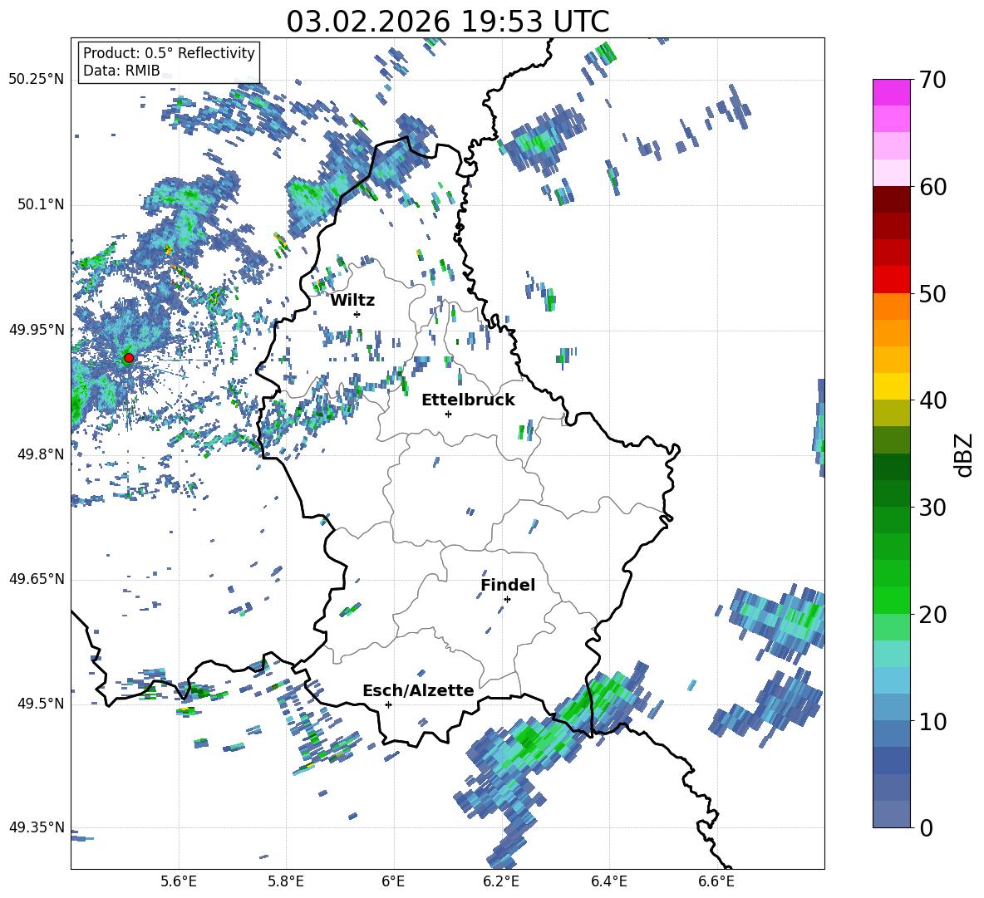Click the 5.8°E longitude label

point(286,881)
